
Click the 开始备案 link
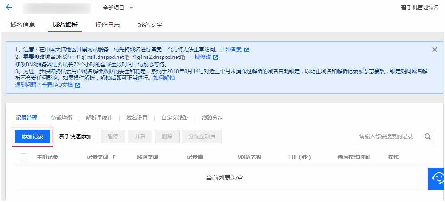click(x=231, y=50)
